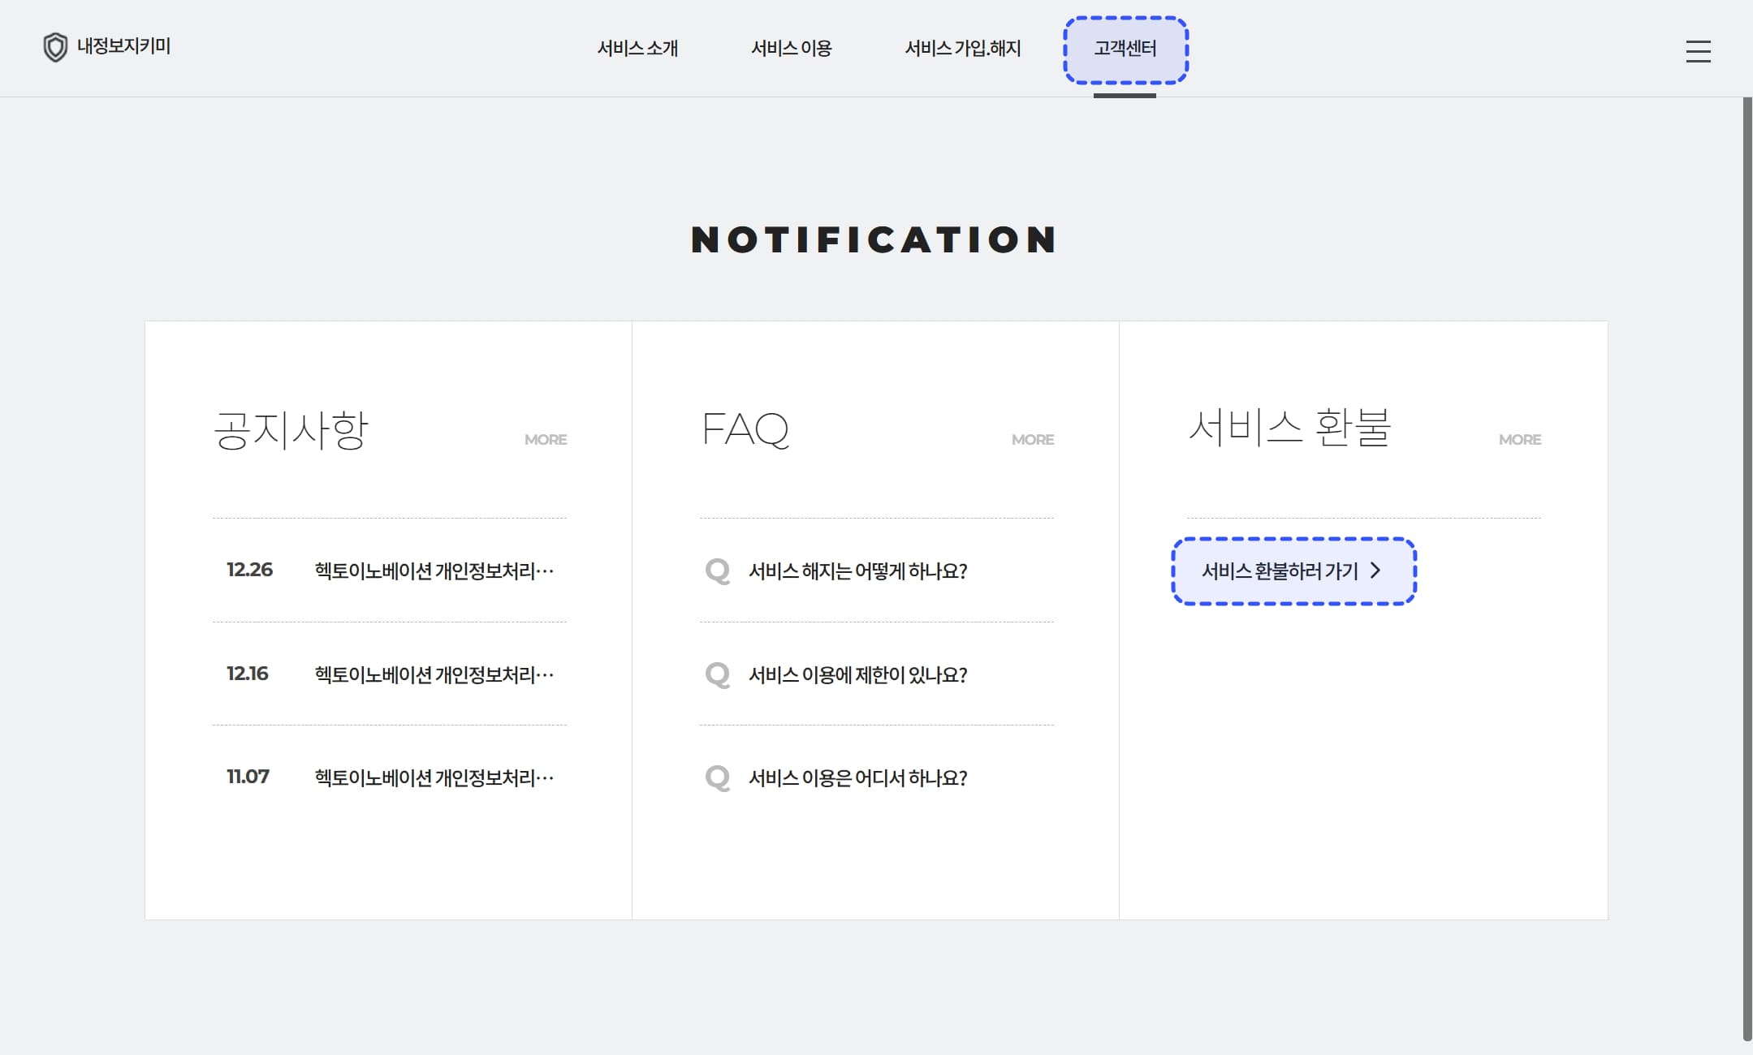Image resolution: width=1753 pixels, height=1055 pixels.
Task: Click the 내정보지키미 logo text
Action: pyautogui.click(x=123, y=46)
